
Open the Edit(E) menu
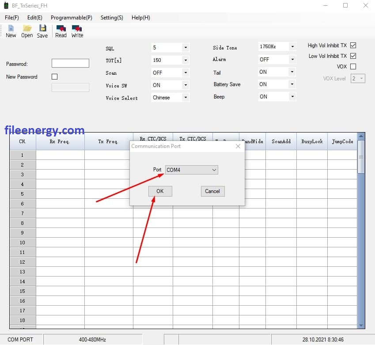pos(35,18)
